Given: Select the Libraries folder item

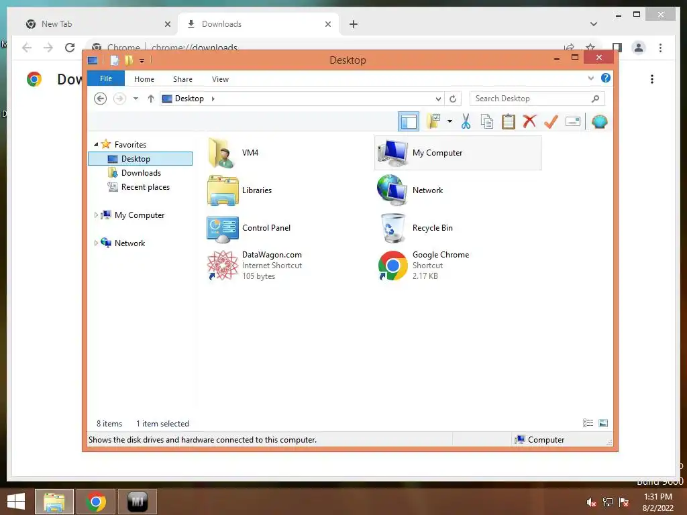Looking at the screenshot, I should pos(240,190).
